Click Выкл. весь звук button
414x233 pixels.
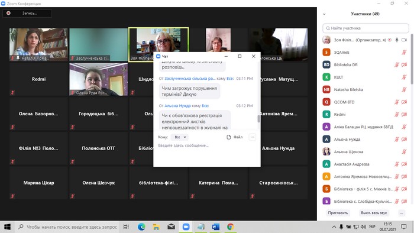[374, 213]
